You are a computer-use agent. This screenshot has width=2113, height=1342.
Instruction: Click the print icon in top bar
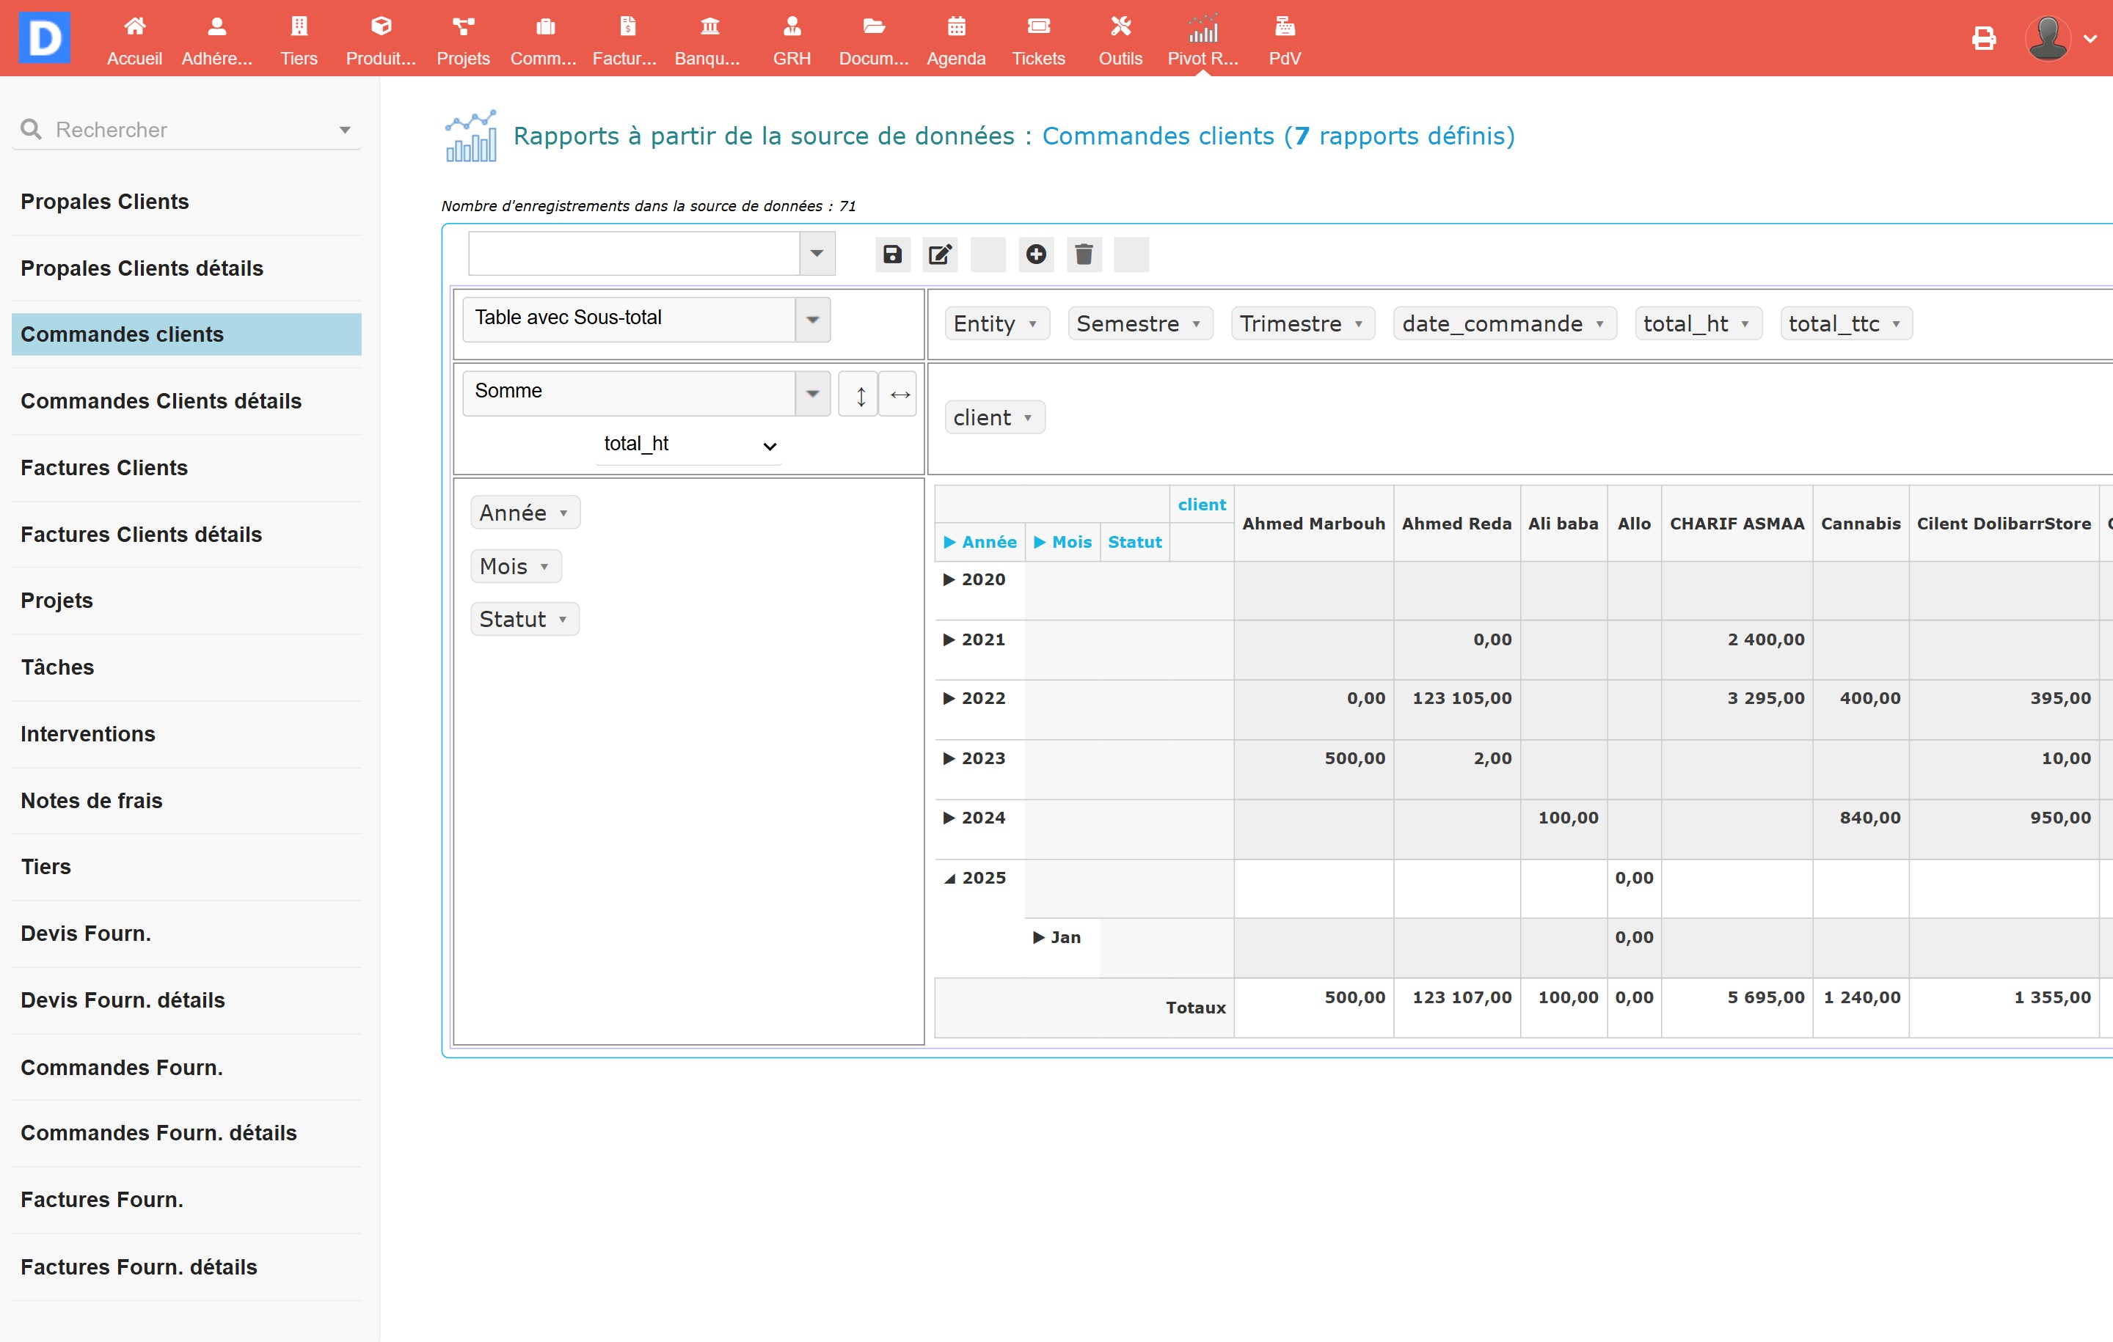pos(1983,37)
